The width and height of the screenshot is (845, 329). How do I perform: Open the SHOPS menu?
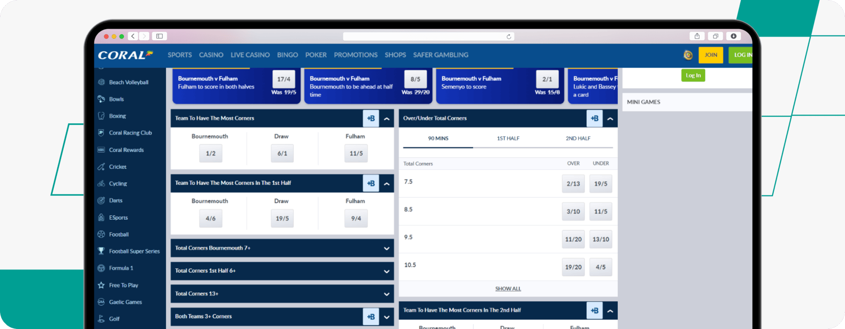[x=395, y=55]
